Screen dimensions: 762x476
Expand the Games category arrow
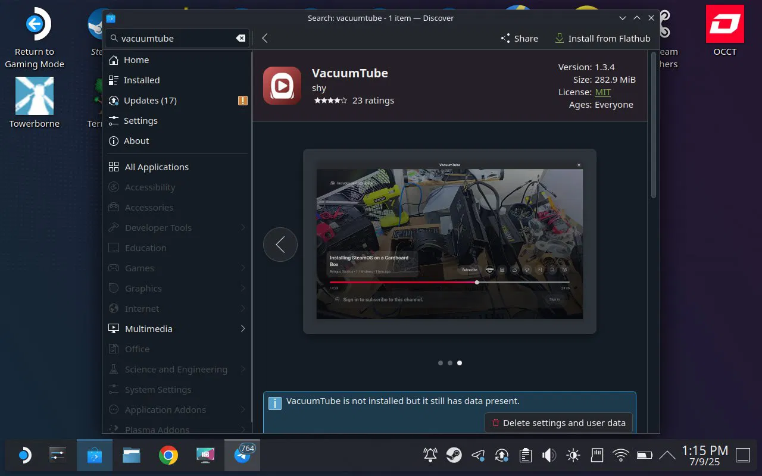coord(243,268)
